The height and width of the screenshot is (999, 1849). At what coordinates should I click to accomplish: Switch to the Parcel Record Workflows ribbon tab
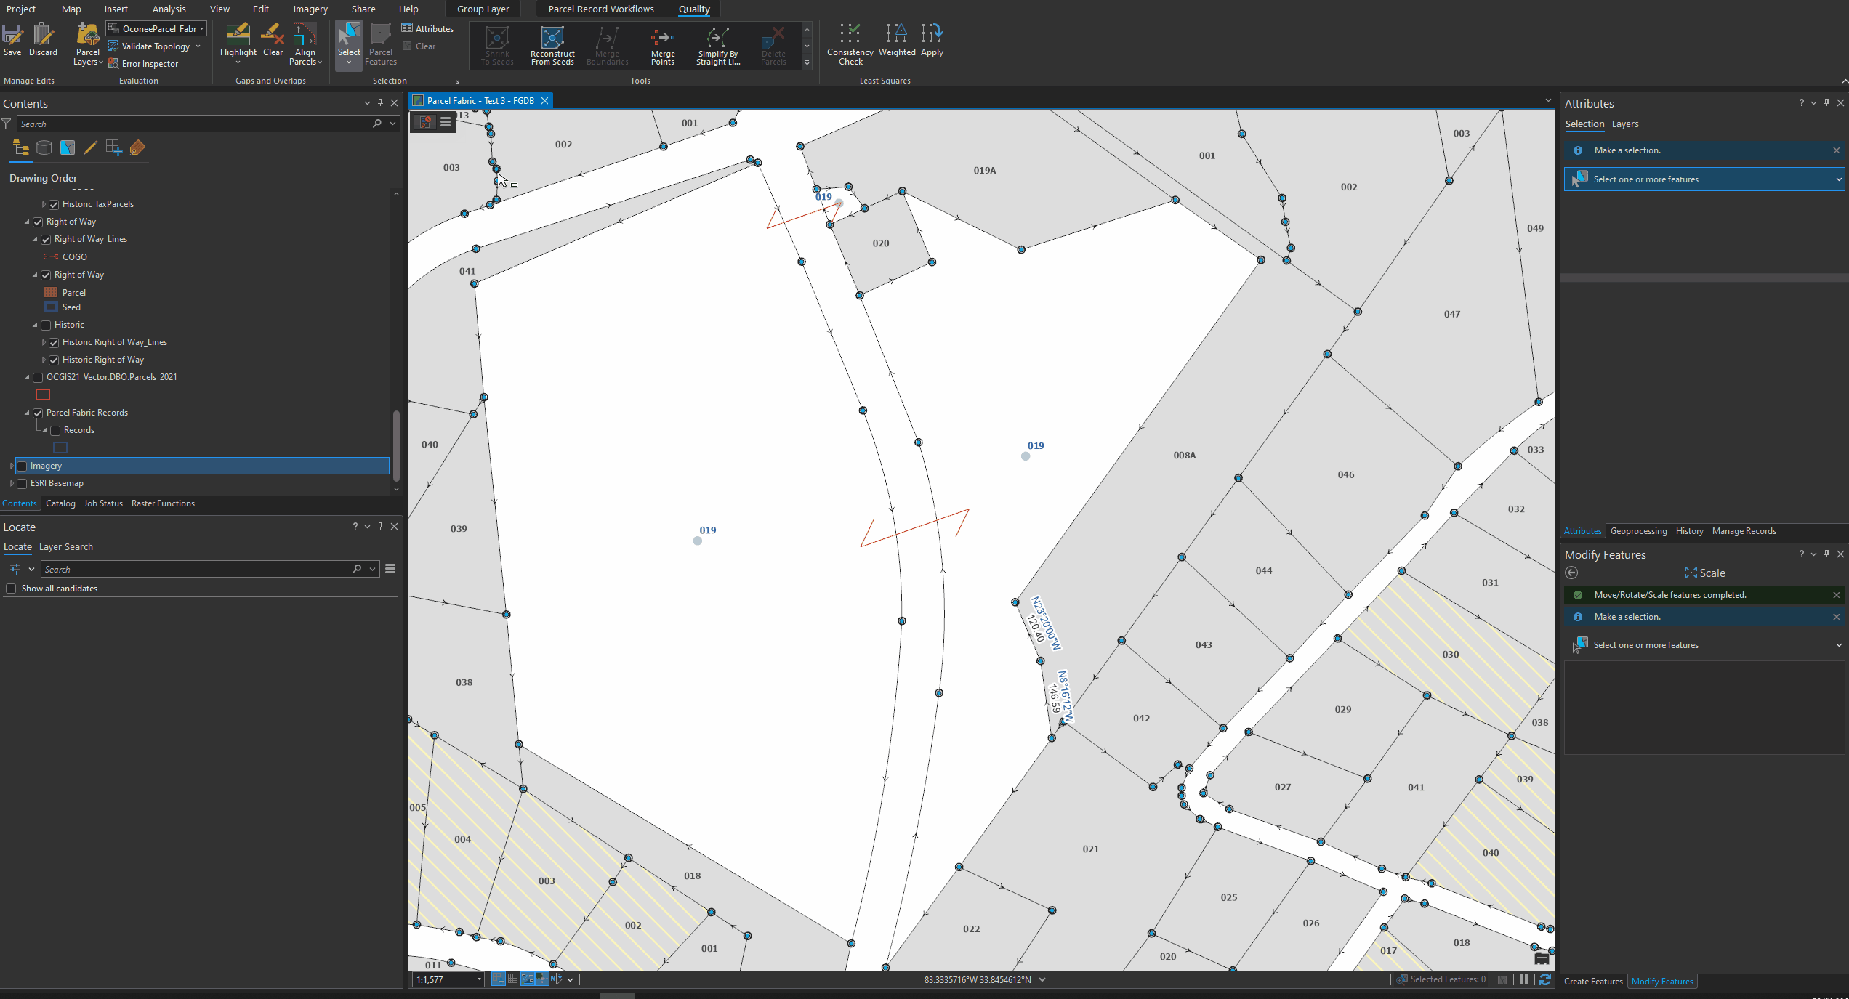pyautogui.click(x=600, y=9)
